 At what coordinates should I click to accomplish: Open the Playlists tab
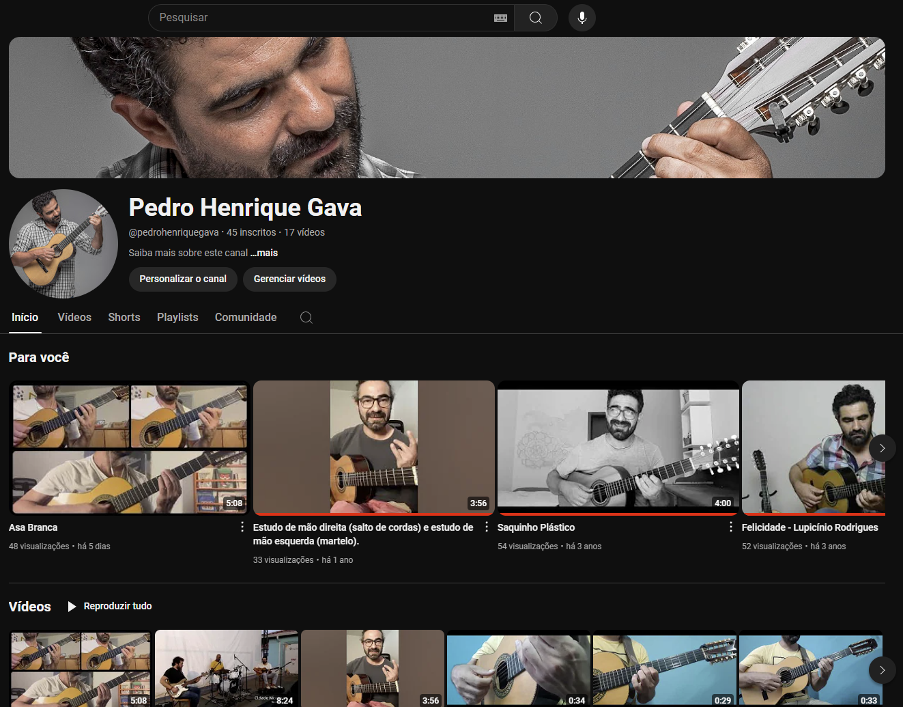[177, 317]
